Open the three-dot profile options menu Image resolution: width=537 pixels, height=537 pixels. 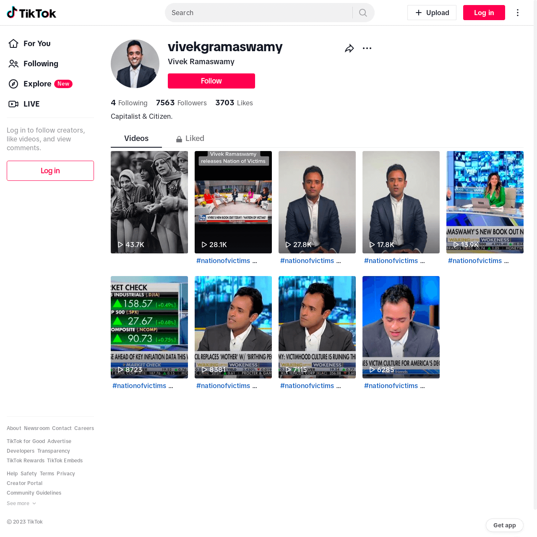[367, 48]
